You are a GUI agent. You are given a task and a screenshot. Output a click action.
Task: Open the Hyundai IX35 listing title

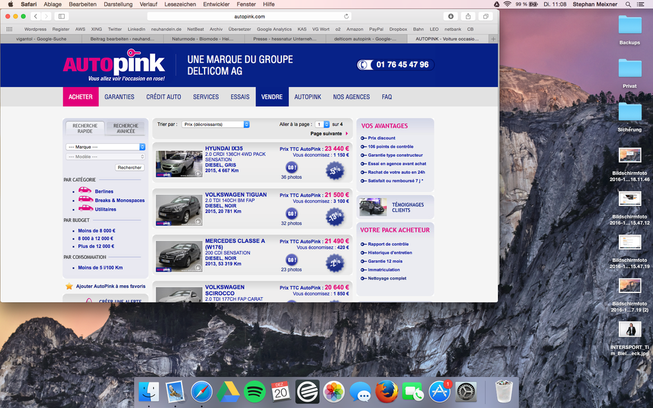tap(224, 148)
